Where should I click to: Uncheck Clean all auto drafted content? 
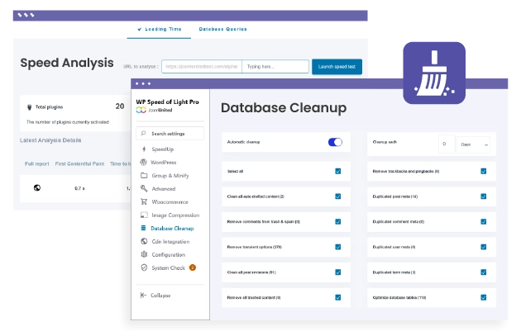coord(338,196)
